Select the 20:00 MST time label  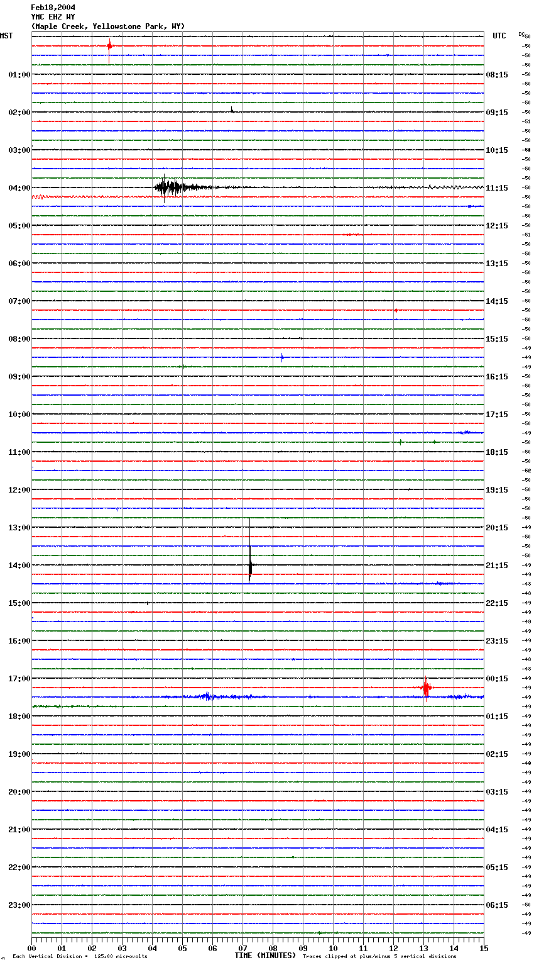pyautogui.click(x=19, y=792)
